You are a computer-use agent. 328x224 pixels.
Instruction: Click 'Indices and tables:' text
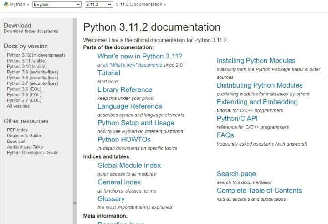pyautogui.click(x=107, y=157)
